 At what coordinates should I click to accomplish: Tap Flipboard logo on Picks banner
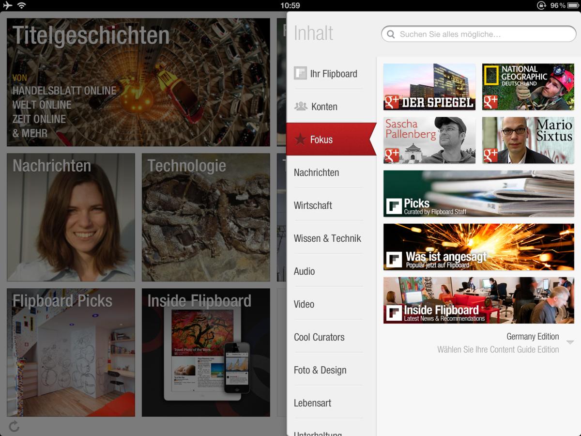tap(394, 207)
